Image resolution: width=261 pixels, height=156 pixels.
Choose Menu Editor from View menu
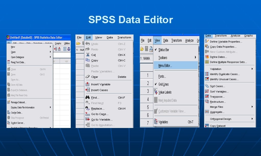point(176,66)
